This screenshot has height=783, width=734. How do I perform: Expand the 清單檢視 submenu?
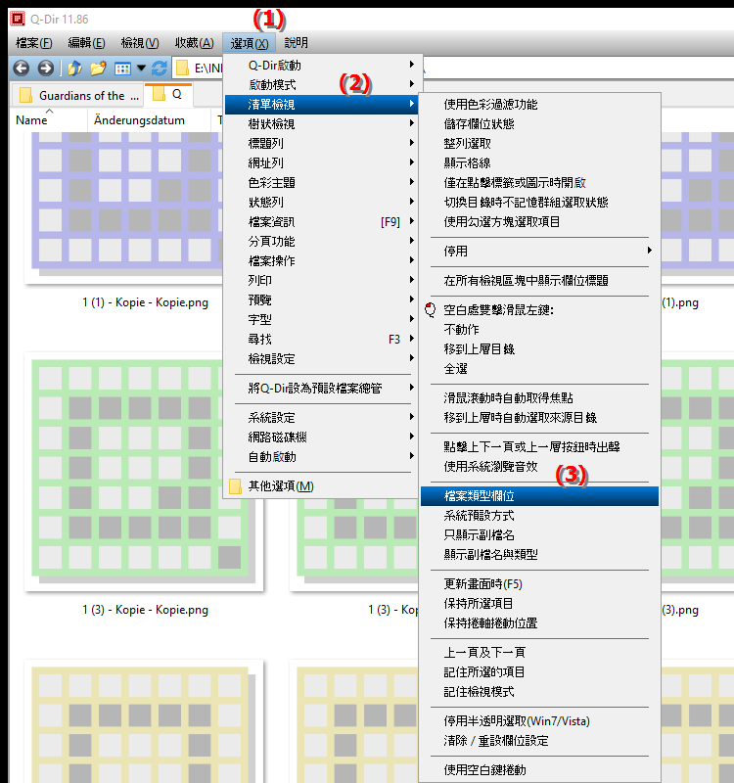(321, 105)
